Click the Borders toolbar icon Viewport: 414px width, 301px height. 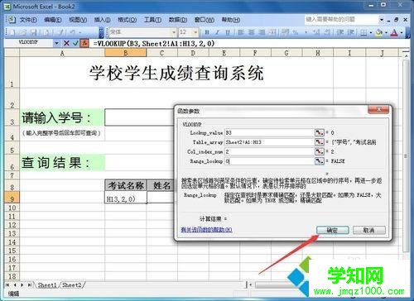point(363,32)
